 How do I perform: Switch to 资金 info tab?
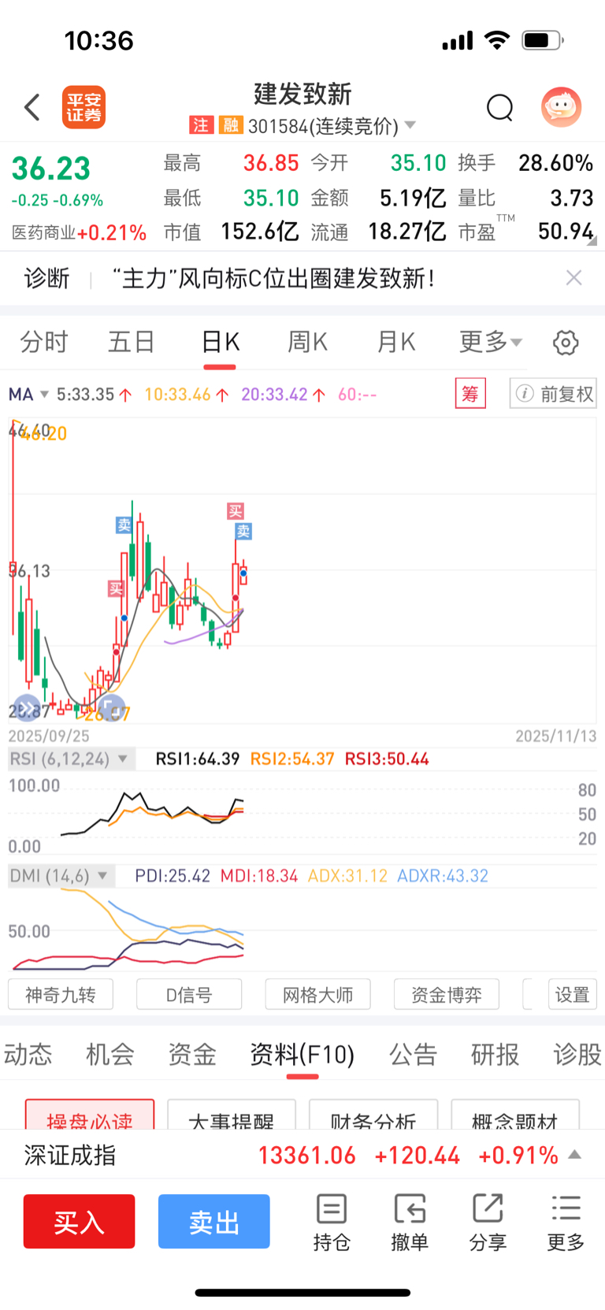pos(192,1054)
